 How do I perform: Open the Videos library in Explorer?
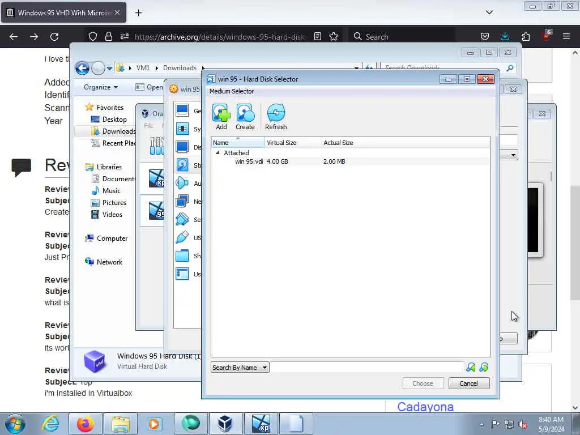(x=106, y=215)
